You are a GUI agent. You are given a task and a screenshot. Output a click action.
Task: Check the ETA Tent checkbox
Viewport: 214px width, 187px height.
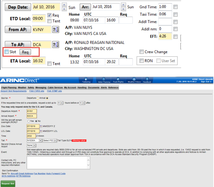coord(50,64)
